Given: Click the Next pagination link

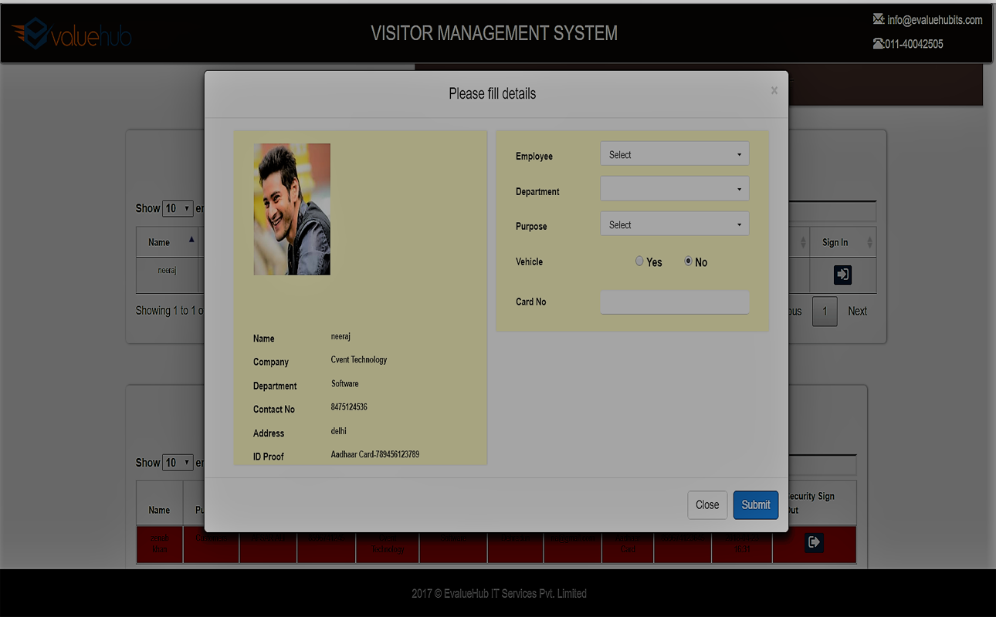Looking at the screenshot, I should pos(857,312).
